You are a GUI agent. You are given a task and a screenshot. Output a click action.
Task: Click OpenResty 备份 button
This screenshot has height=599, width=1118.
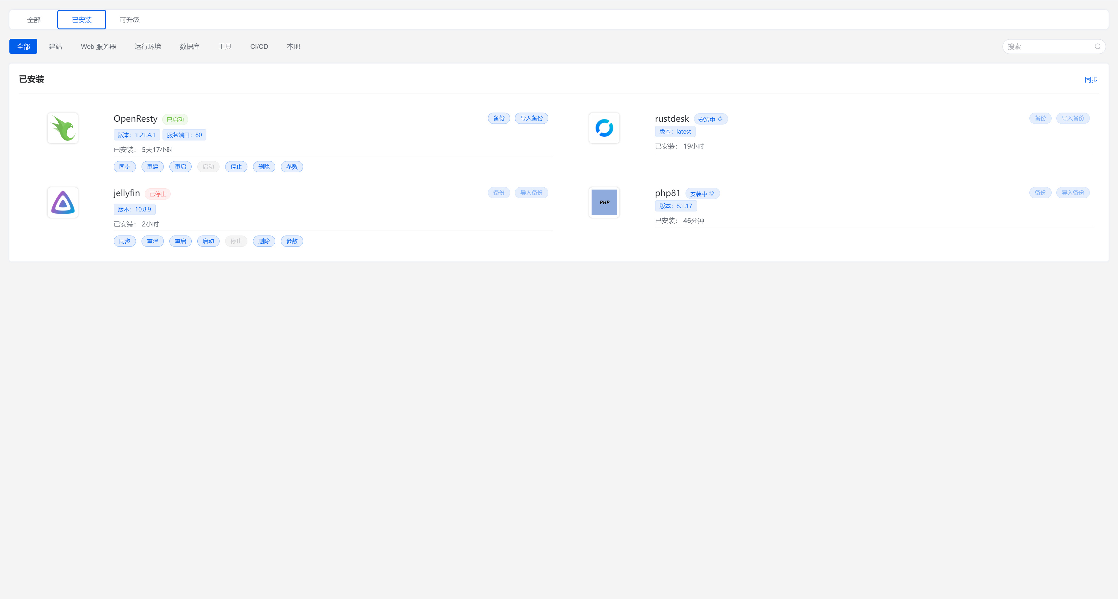tap(499, 118)
